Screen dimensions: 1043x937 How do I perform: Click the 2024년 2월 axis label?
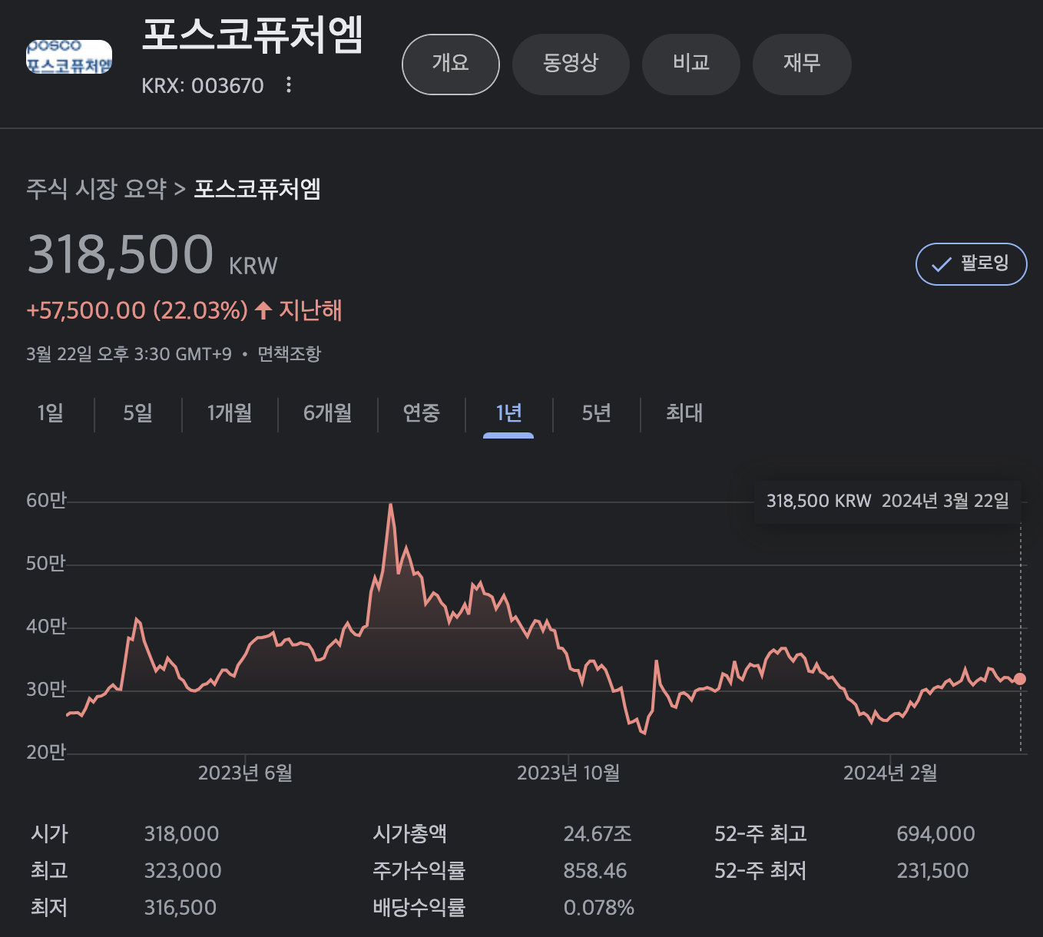pyautogui.click(x=890, y=773)
